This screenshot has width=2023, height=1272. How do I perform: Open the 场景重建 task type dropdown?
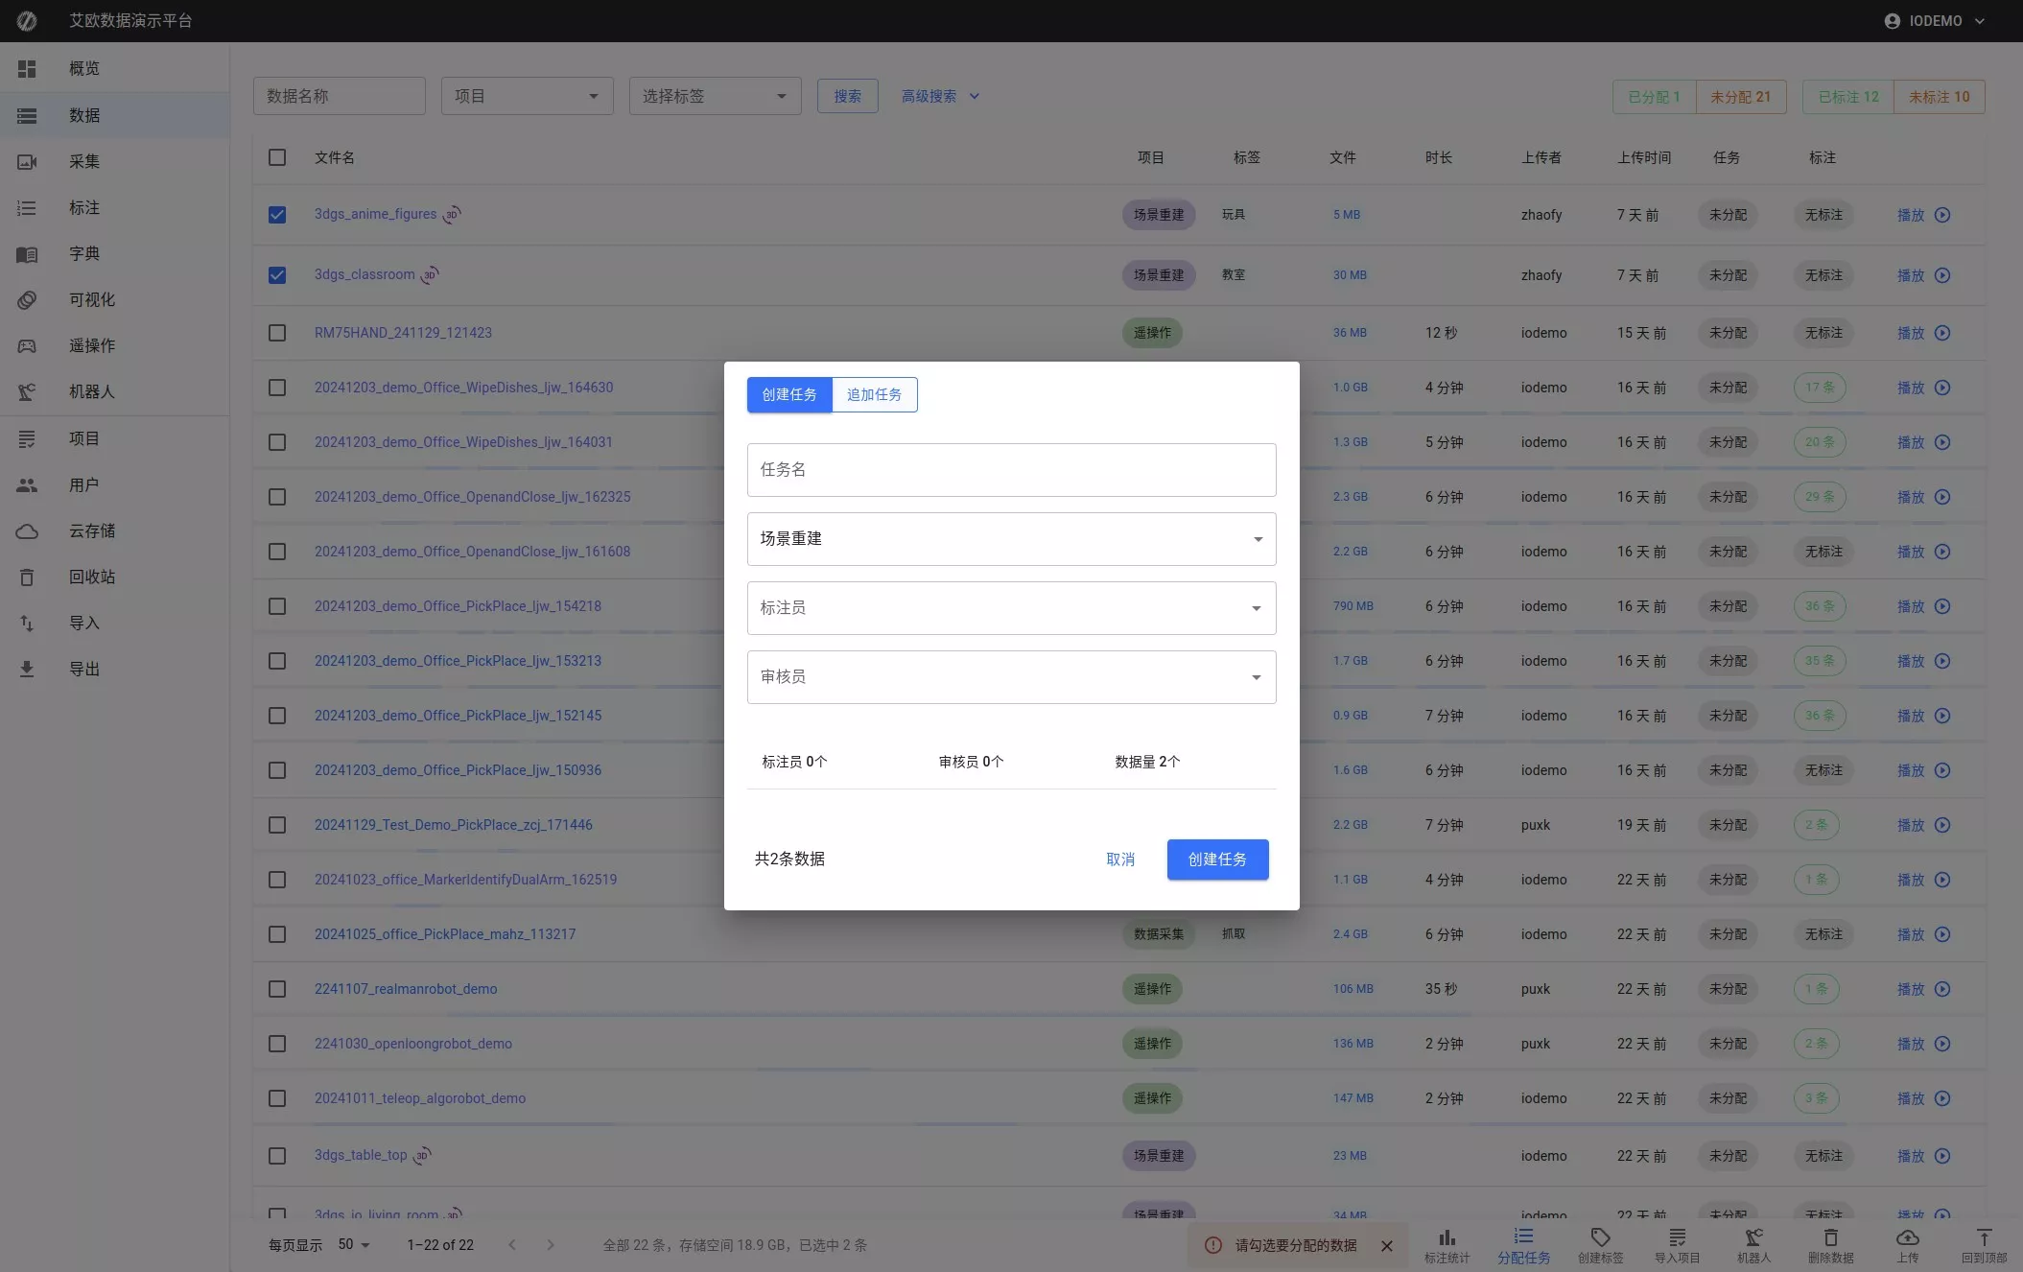point(1011,539)
